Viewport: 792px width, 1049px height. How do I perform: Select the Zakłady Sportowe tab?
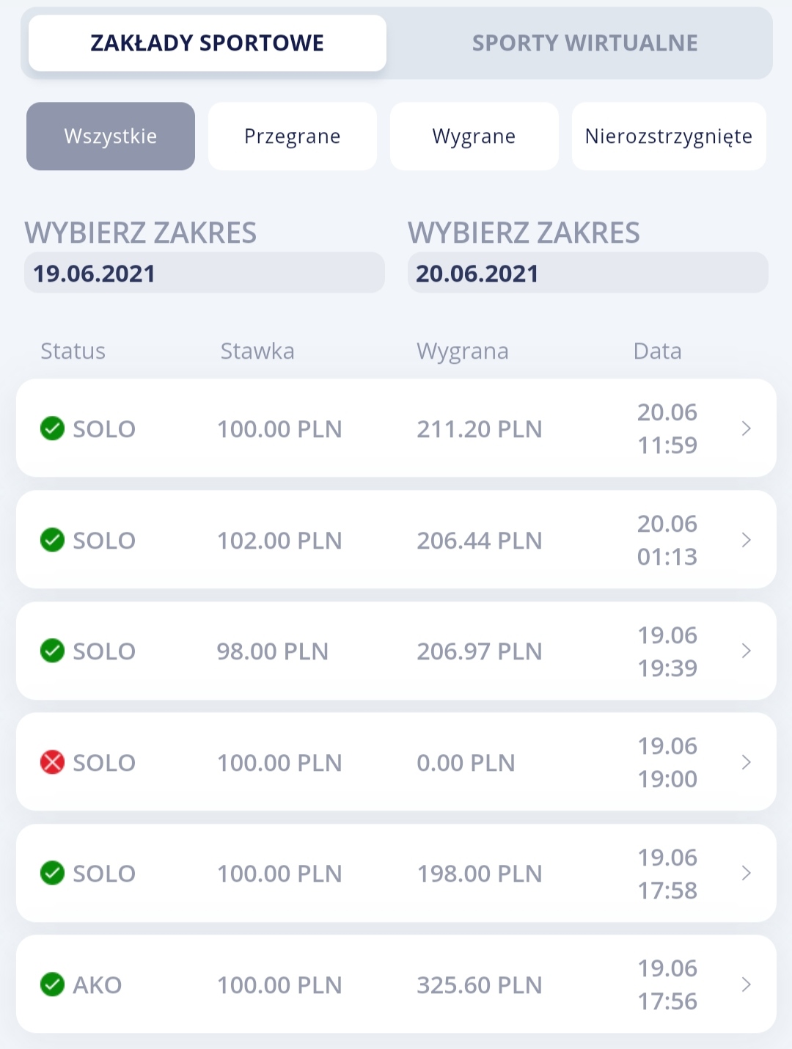(x=208, y=43)
